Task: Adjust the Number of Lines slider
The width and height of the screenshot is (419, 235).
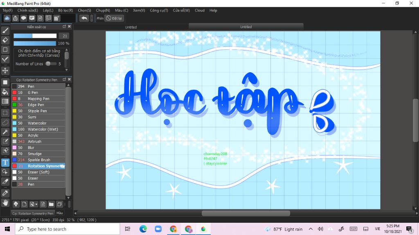Action: (x=50, y=64)
